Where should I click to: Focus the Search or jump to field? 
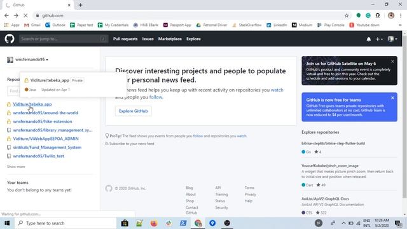(64, 39)
